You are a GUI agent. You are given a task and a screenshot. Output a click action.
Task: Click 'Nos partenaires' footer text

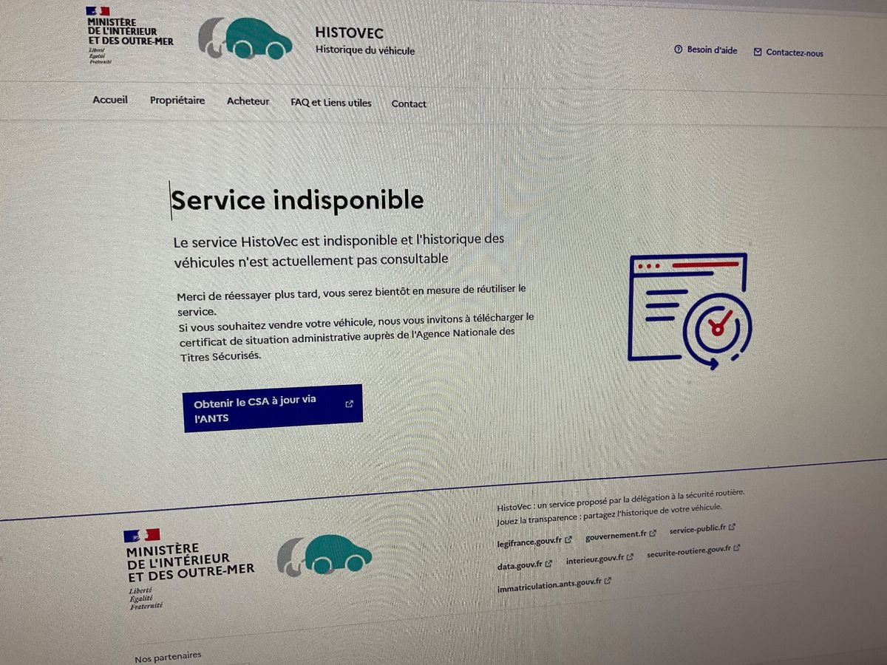click(168, 657)
